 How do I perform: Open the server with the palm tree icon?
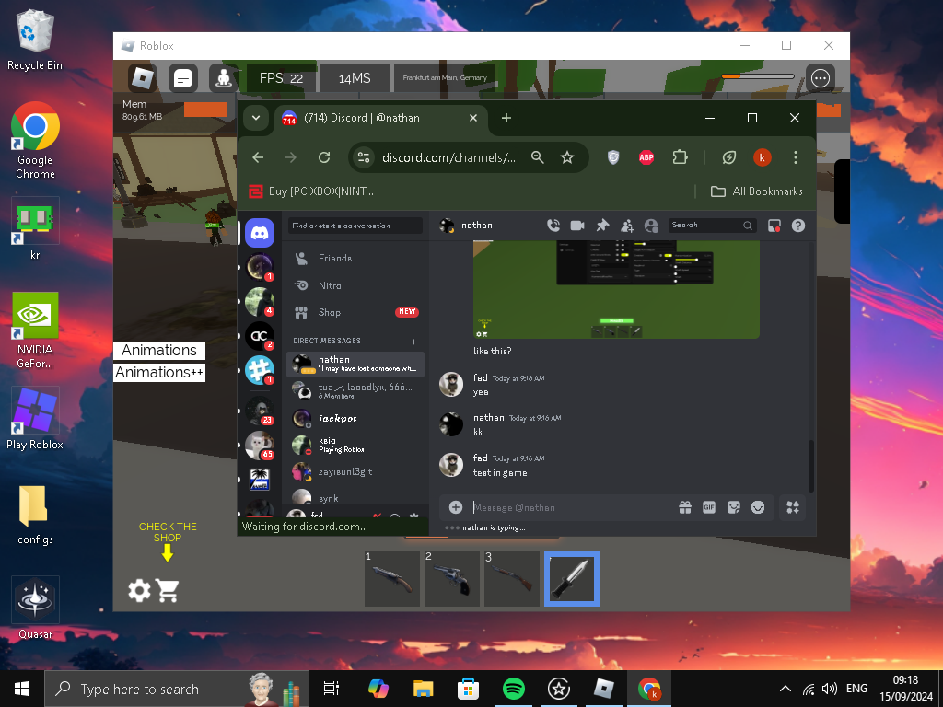click(260, 479)
